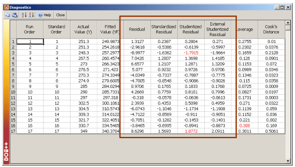
Task: Click residual value -0.318
Action: (137, 97)
